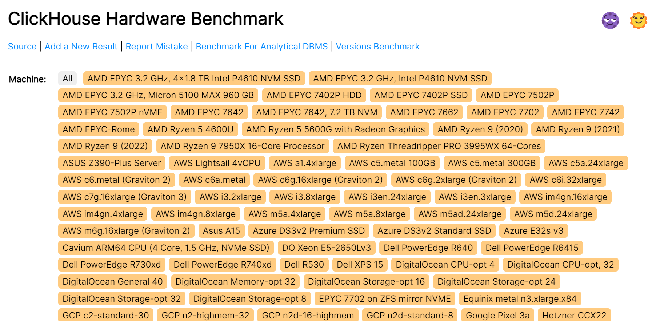This screenshot has width=672, height=321.
Task: Filter by AWS i3en.24xlarge
Action: (x=387, y=197)
